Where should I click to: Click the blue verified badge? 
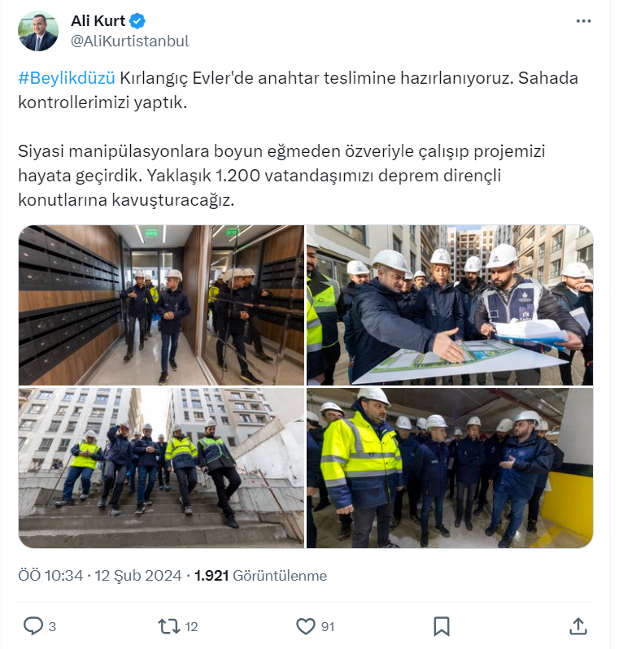tap(137, 20)
